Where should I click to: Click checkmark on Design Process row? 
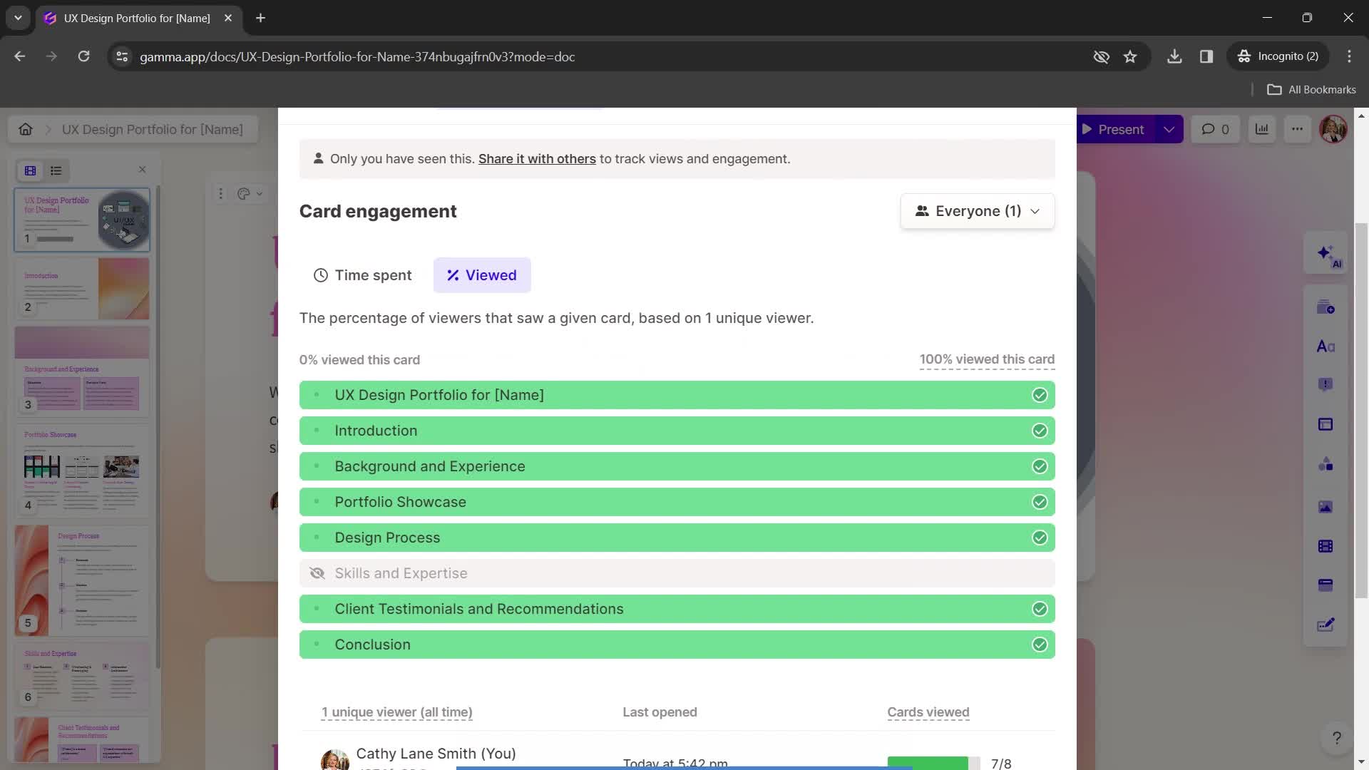pyautogui.click(x=1040, y=538)
